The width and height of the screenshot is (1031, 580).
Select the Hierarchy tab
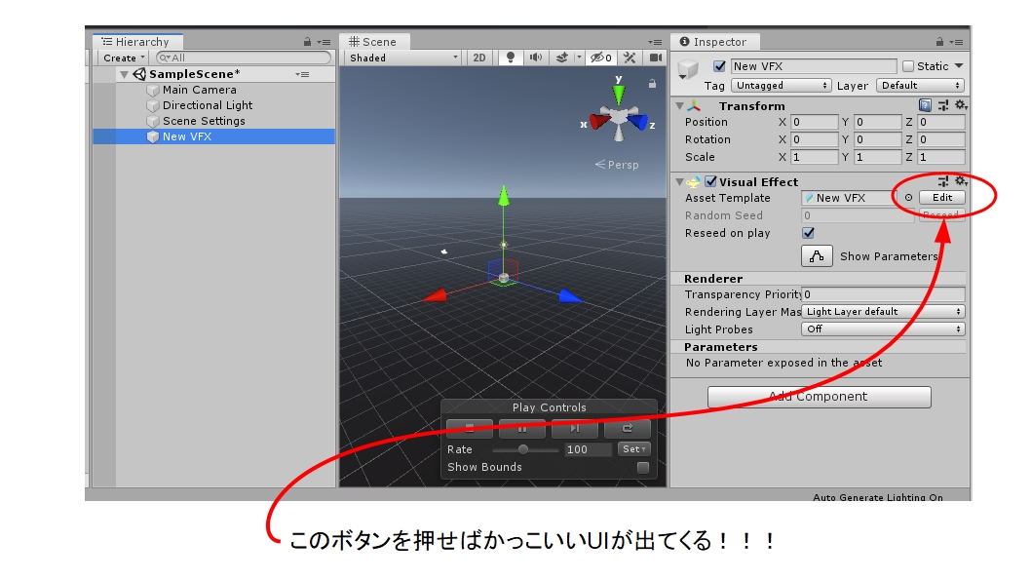click(136, 42)
